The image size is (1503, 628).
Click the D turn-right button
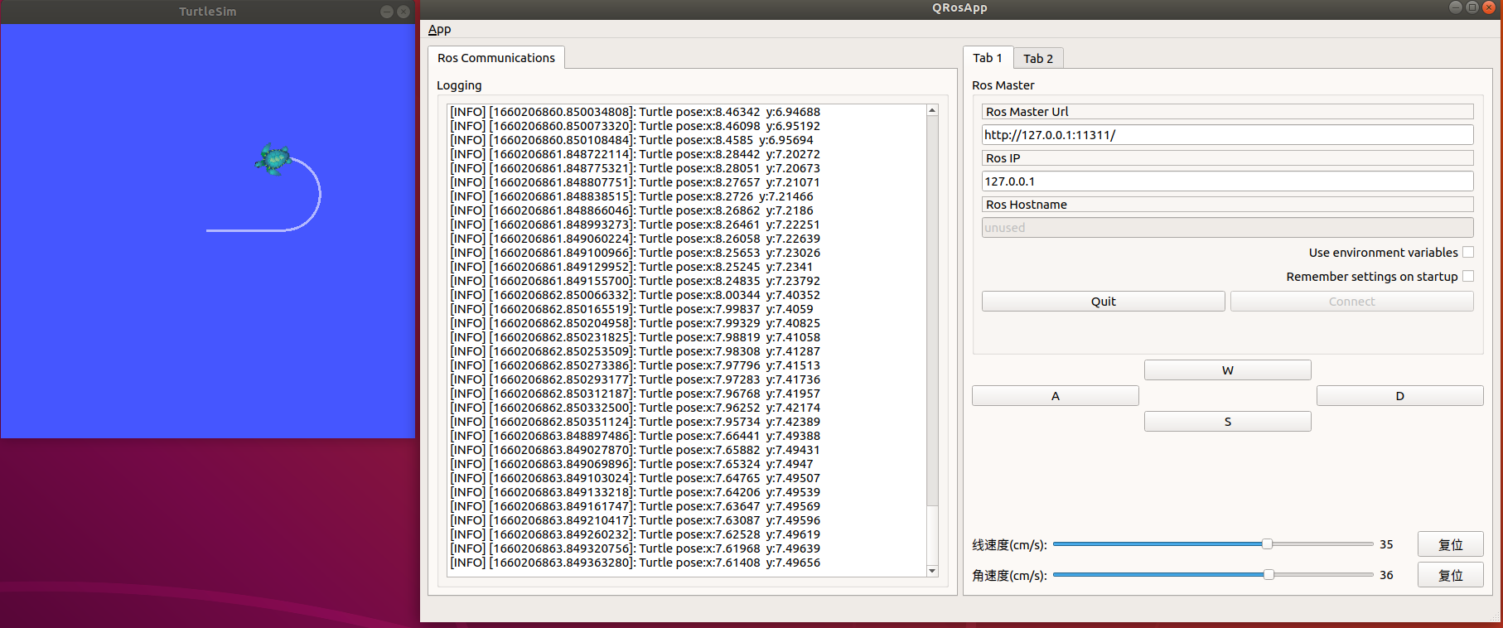pyautogui.click(x=1399, y=396)
